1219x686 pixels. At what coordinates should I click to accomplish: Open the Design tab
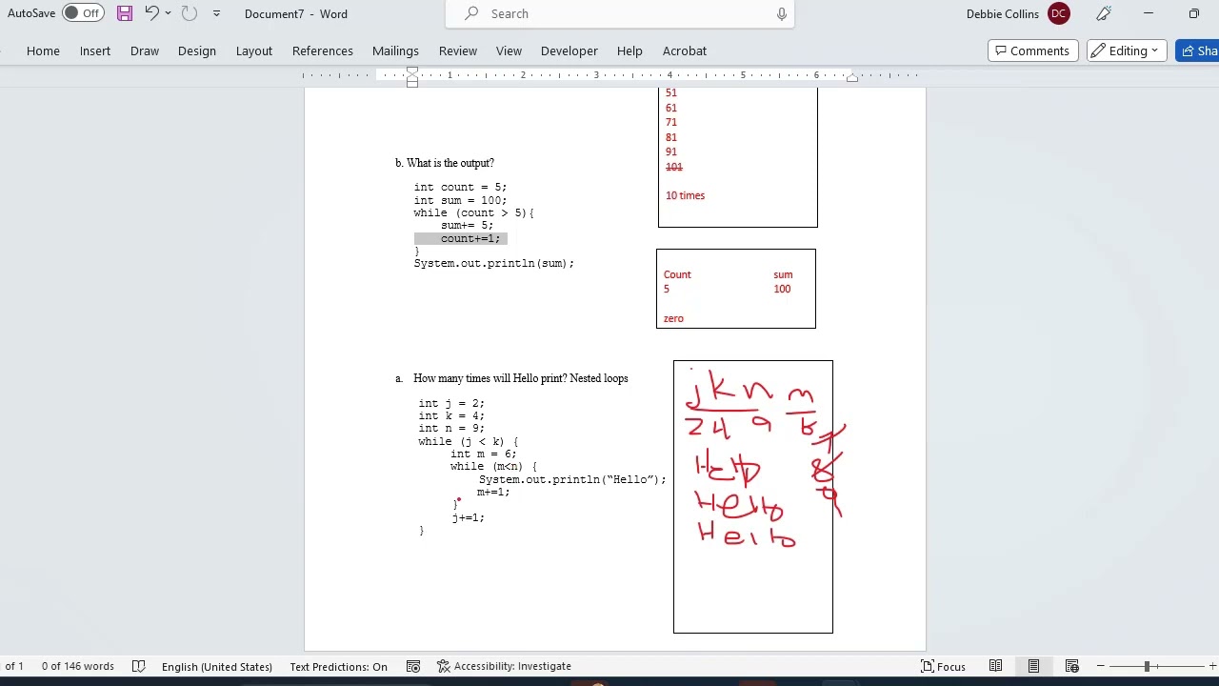[x=197, y=50]
